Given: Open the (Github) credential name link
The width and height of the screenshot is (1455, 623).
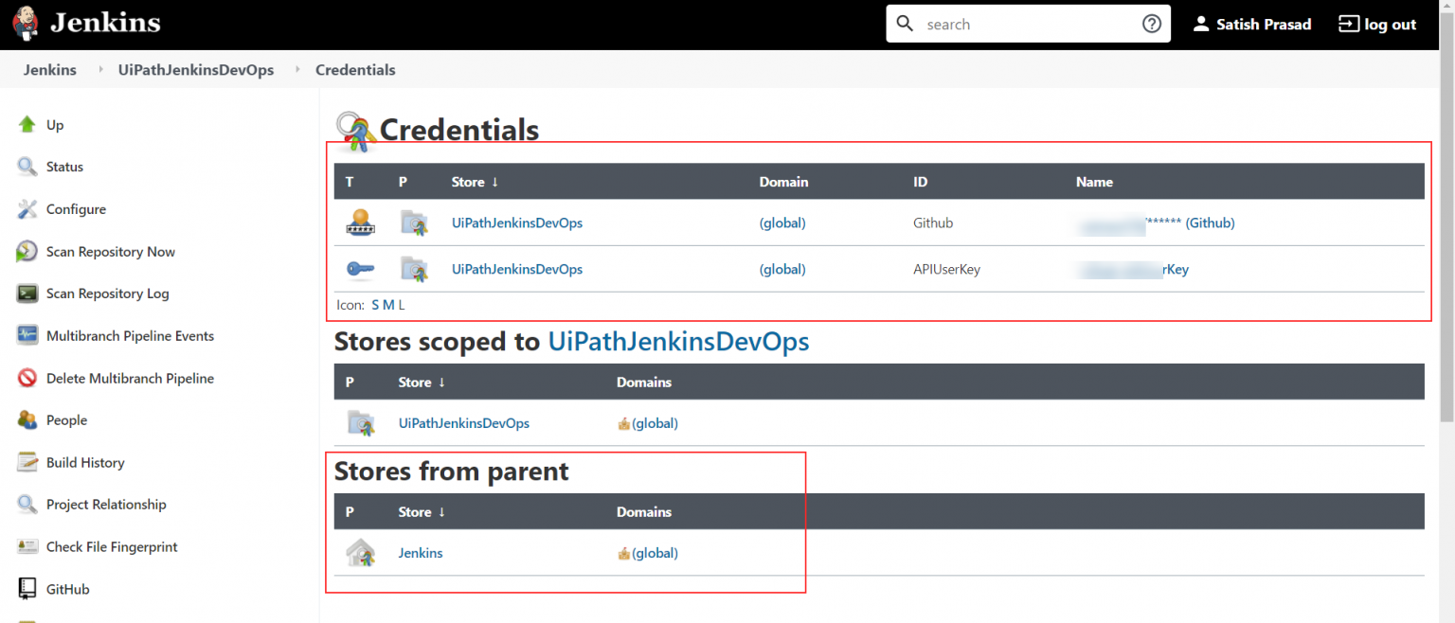Looking at the screenshot, I should (x=1157, y=223).
